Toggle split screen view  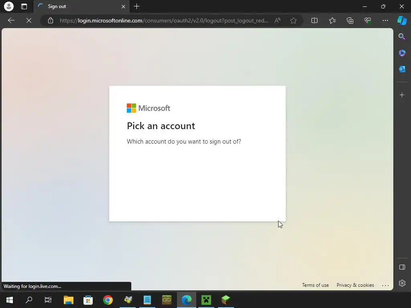314,20
